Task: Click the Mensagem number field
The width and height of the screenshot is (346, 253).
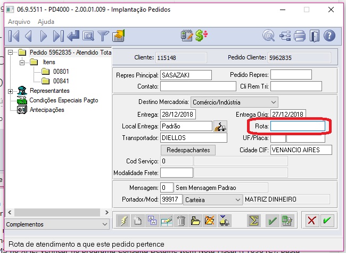Action: [x=167, y=188]
